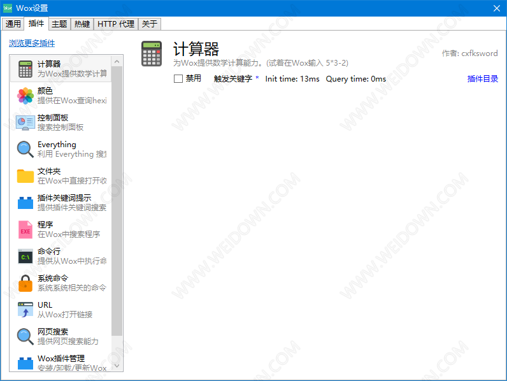Click the description mentioning 5*3-2
Image resolution: width=507 pixels, height=381 pixels.
261,62
